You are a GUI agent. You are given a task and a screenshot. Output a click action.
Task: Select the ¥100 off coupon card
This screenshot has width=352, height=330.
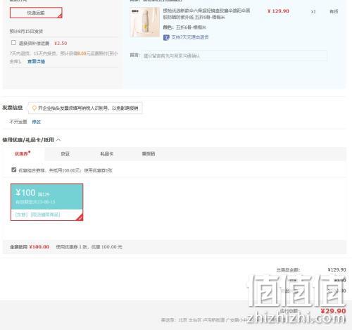pyautogui.click(x=46, y=202)
